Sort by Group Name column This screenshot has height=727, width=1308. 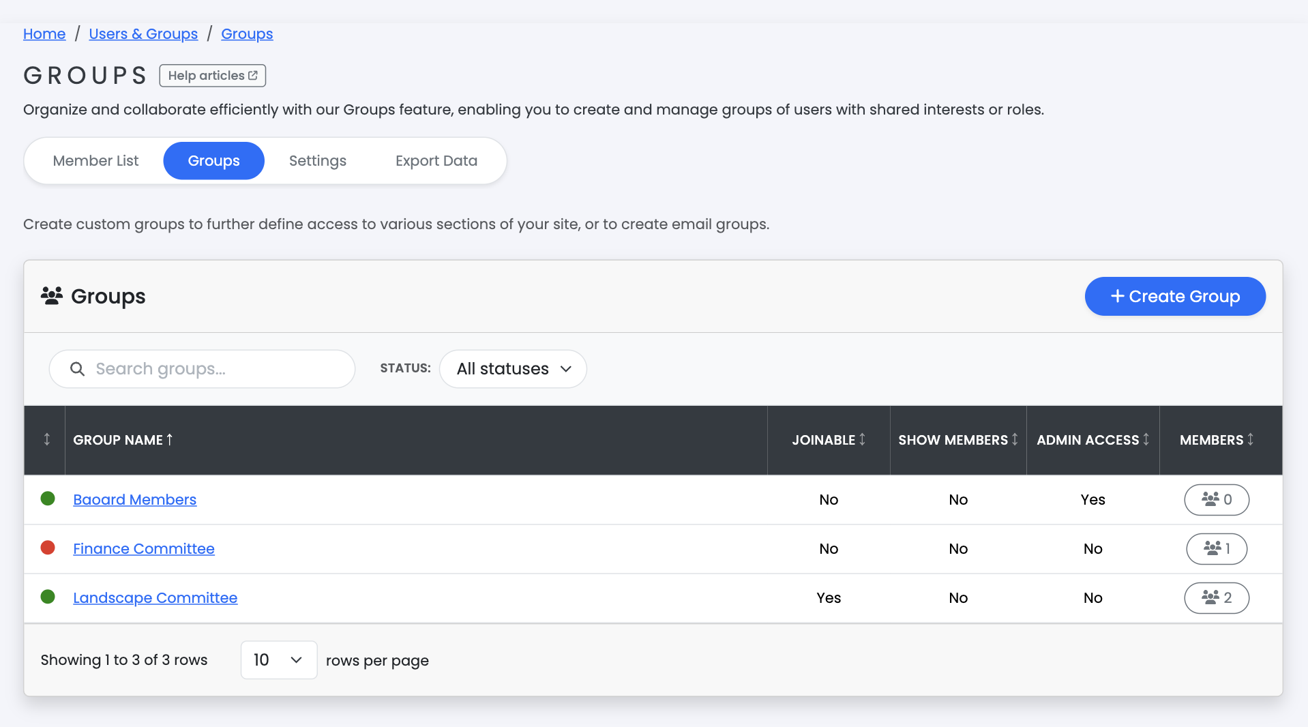tap(123, 440)
